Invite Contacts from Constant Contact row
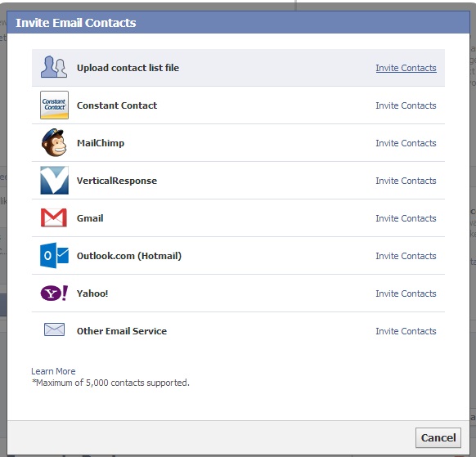This screenshot has width=476, height=457. pos(406,105)
